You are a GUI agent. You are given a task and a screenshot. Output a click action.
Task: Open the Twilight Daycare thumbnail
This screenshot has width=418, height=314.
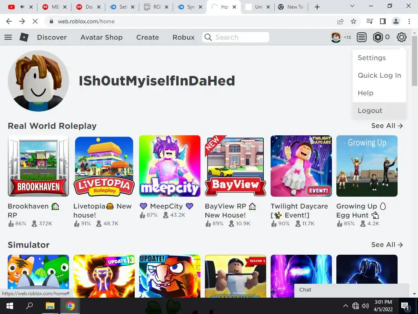301,166
